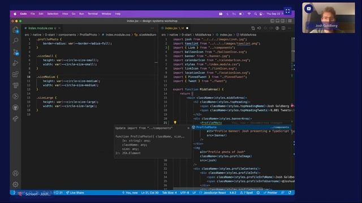
Task: Select JavaScript React language mode
Action: (x=215, y=193)
